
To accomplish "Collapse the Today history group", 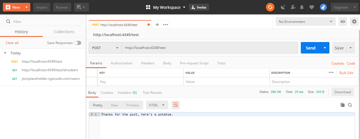I will tap(5, 53).
